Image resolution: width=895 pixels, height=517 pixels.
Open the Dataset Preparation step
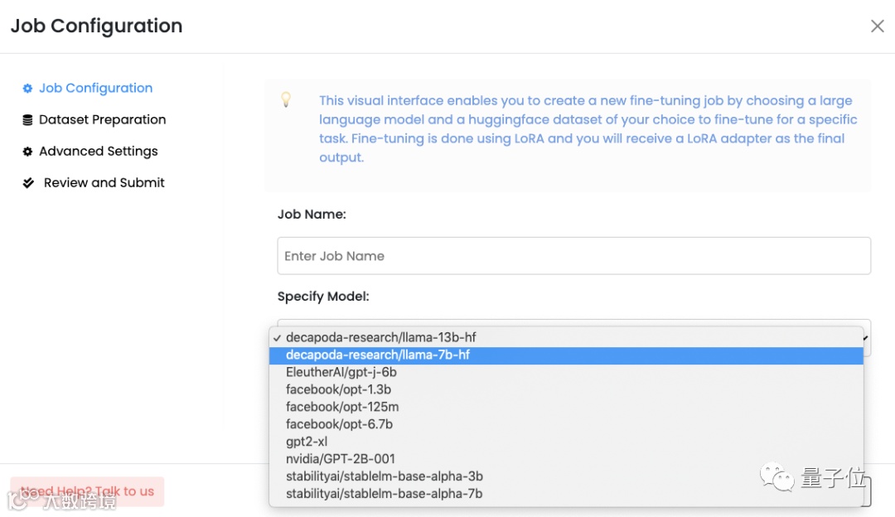point(102,120)
